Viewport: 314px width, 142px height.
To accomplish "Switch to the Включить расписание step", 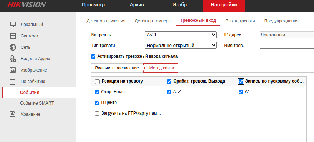I will tap(117, 68).
